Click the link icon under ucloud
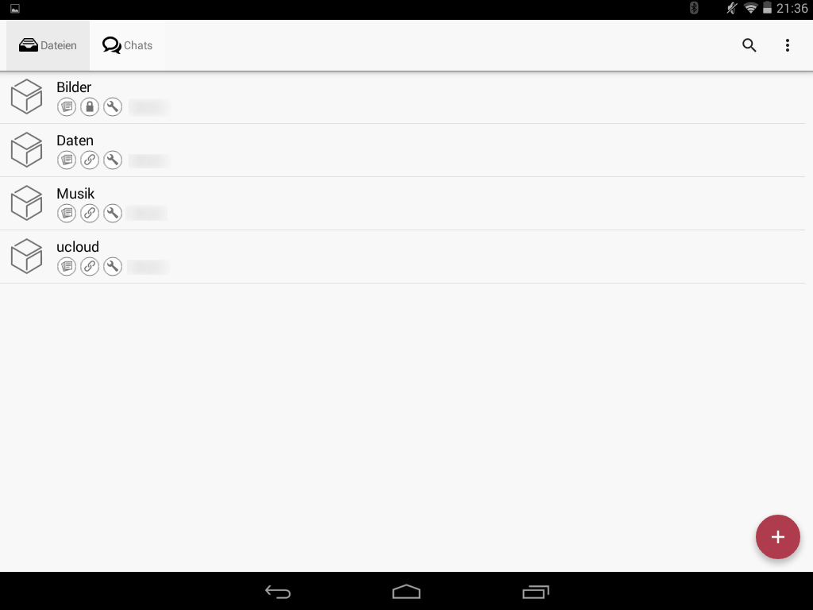This screenshot has height=610, width=813. pos(90,267)
